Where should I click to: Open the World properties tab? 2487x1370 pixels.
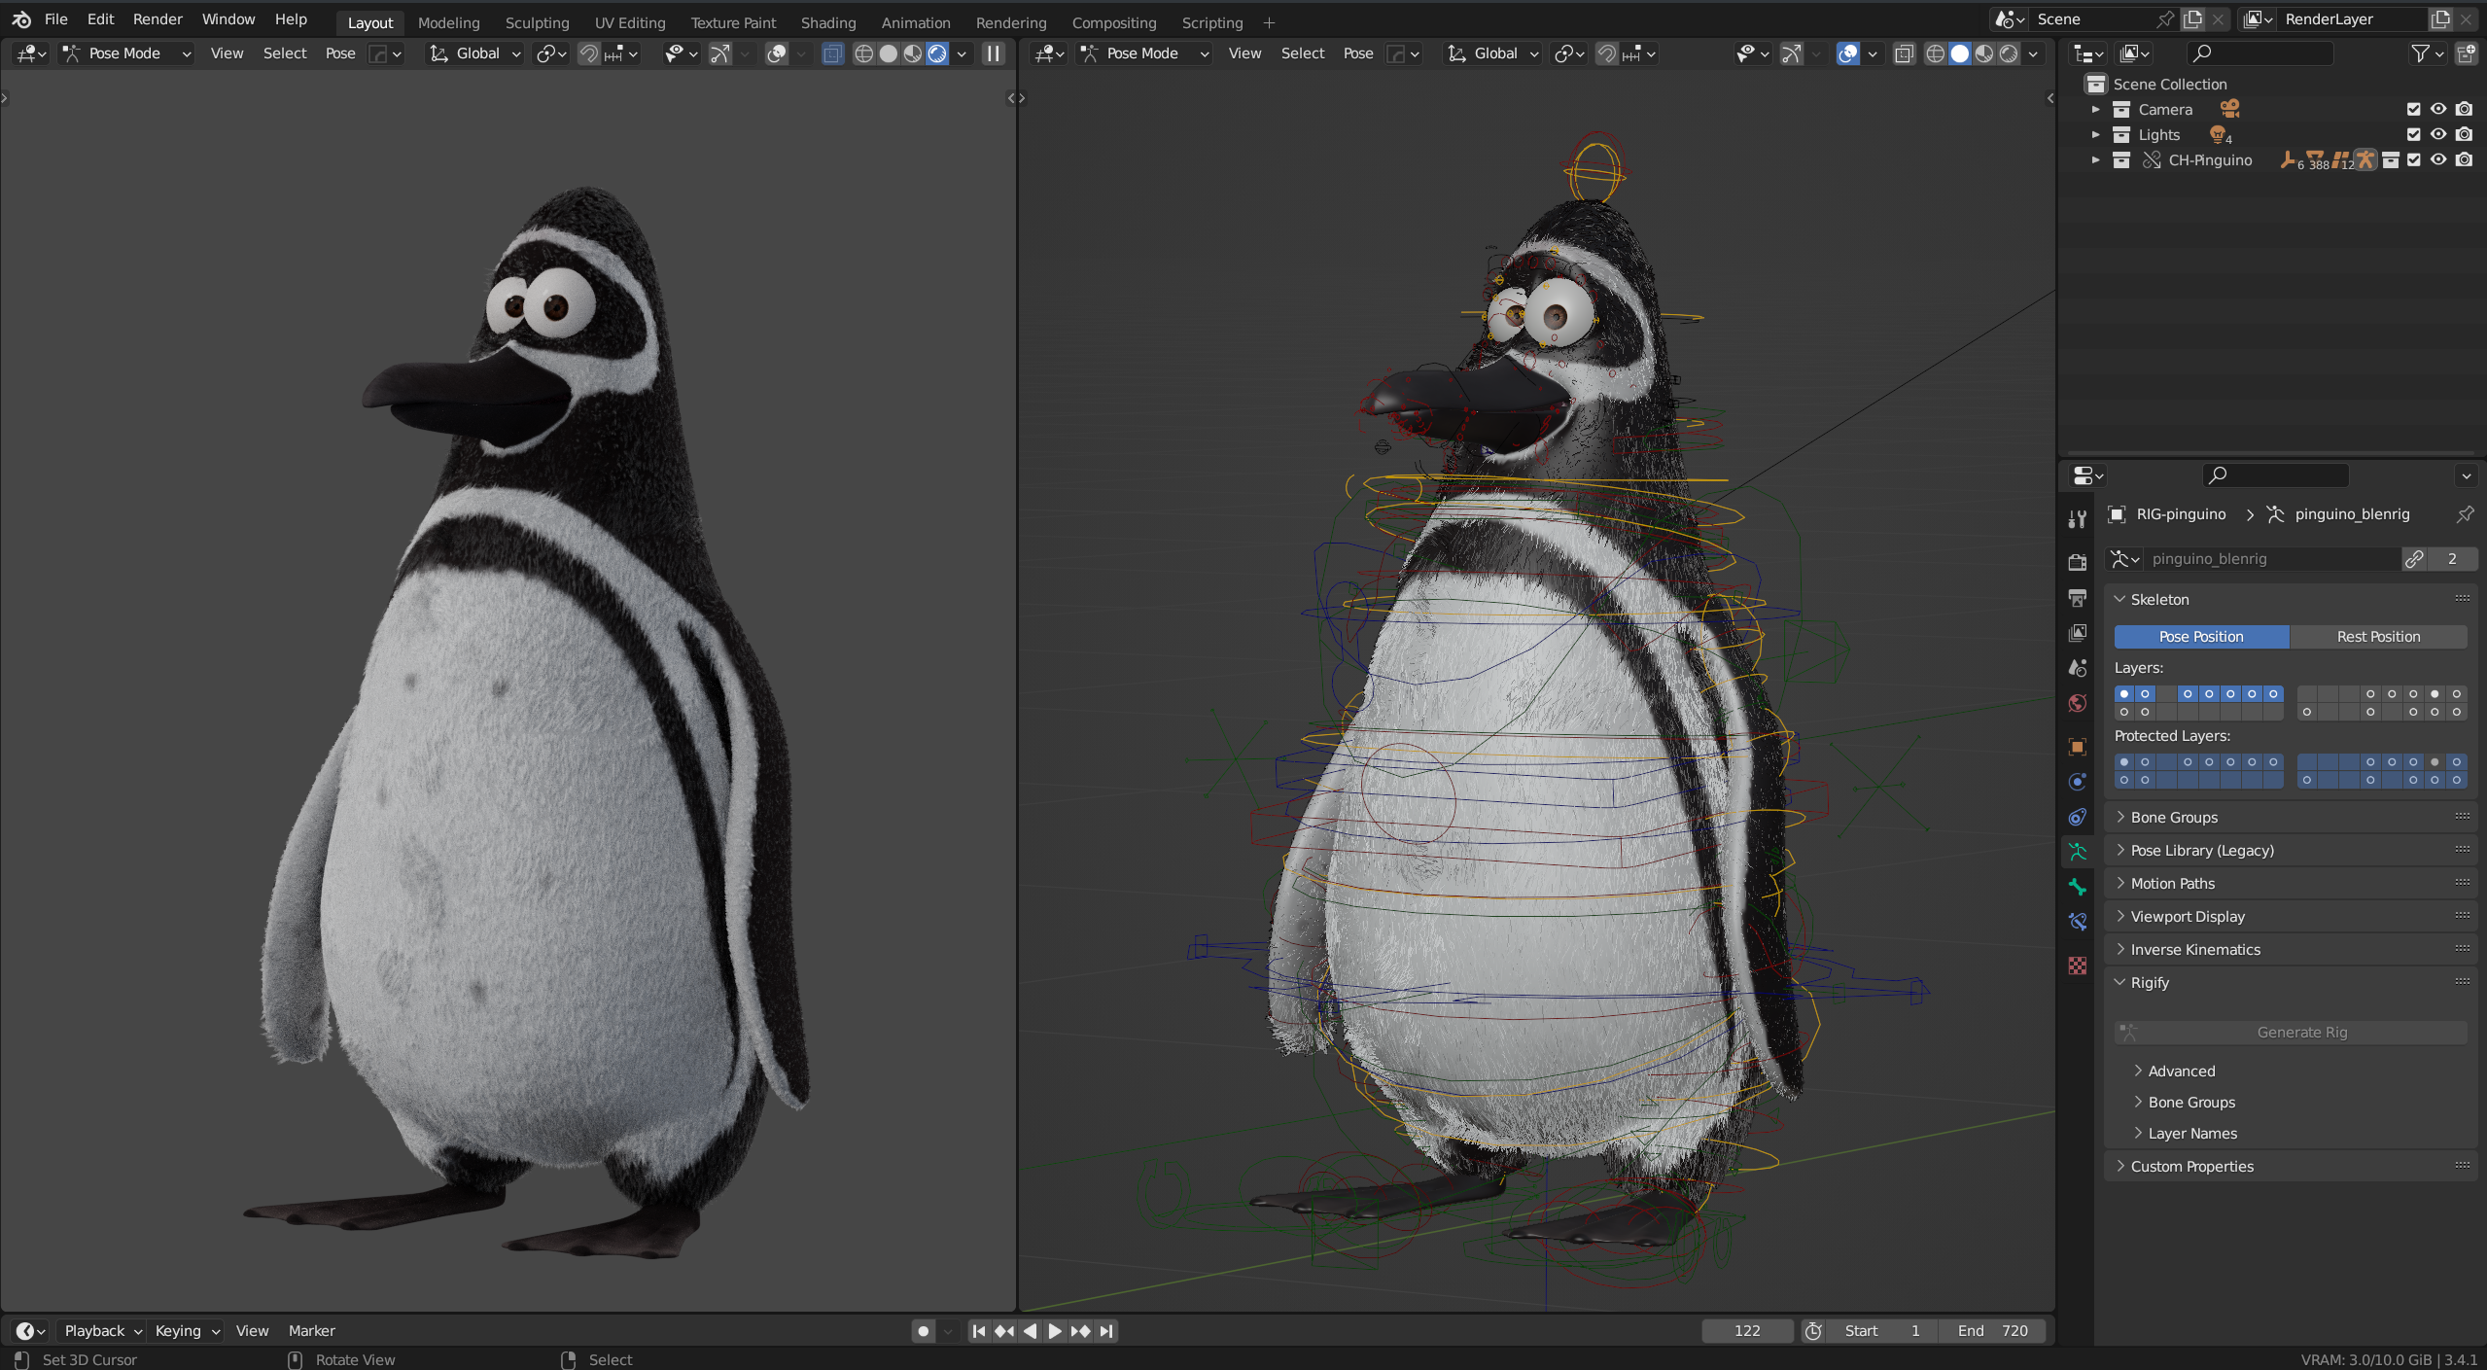tap(2078, 703)
